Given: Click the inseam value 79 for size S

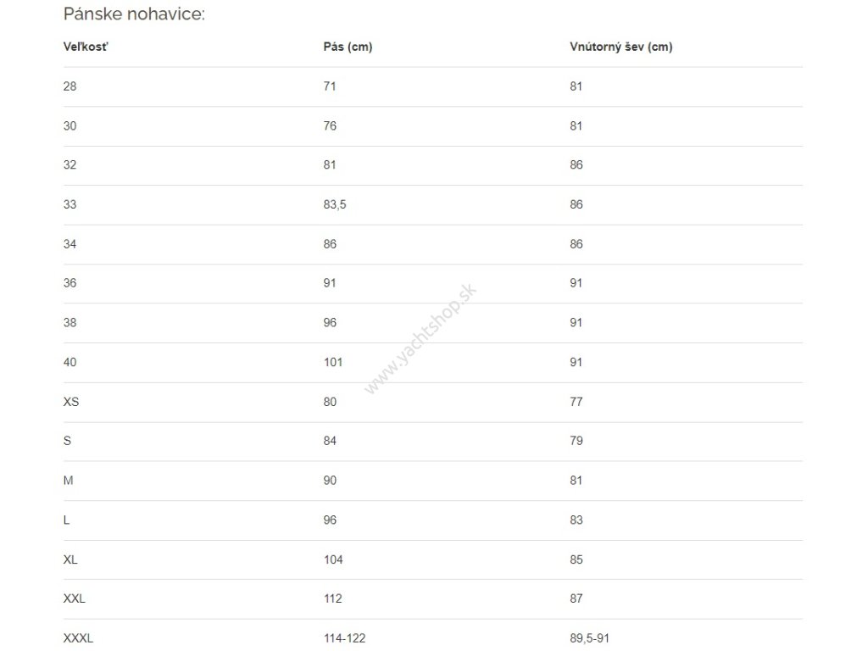Looking at the screenshot, I should pos(576,441).
